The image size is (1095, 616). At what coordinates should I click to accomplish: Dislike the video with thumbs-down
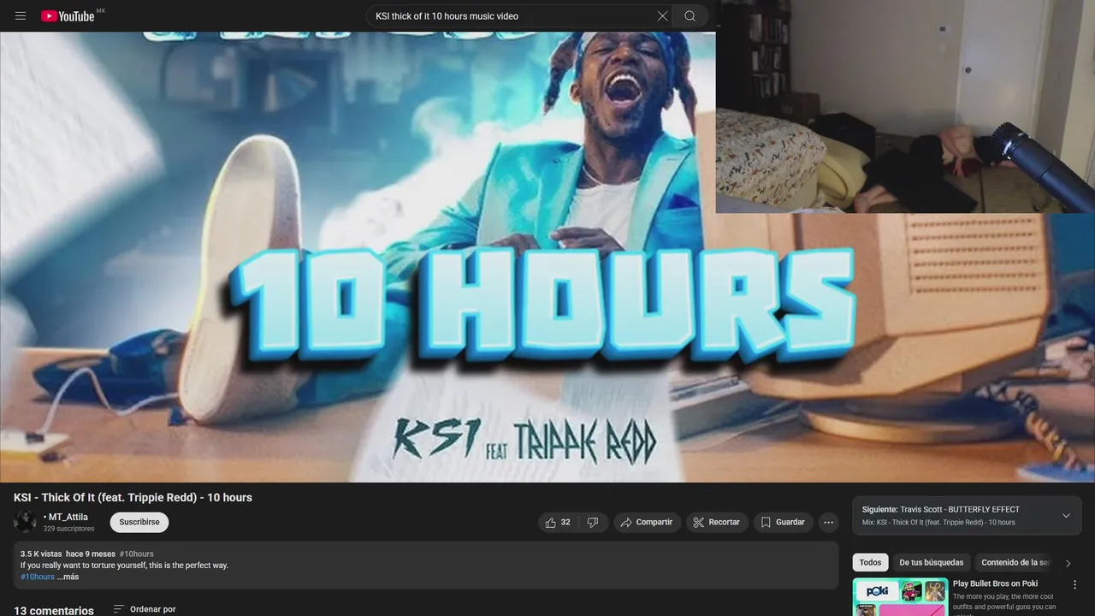(x=593, y=522)
